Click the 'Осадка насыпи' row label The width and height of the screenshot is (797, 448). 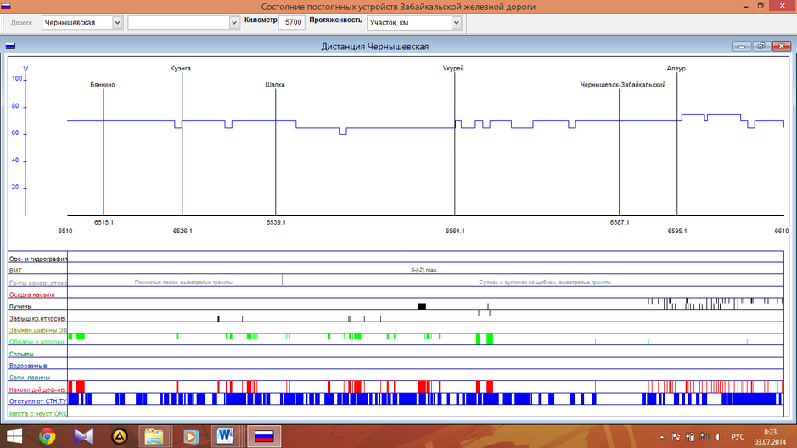[31, 294]
